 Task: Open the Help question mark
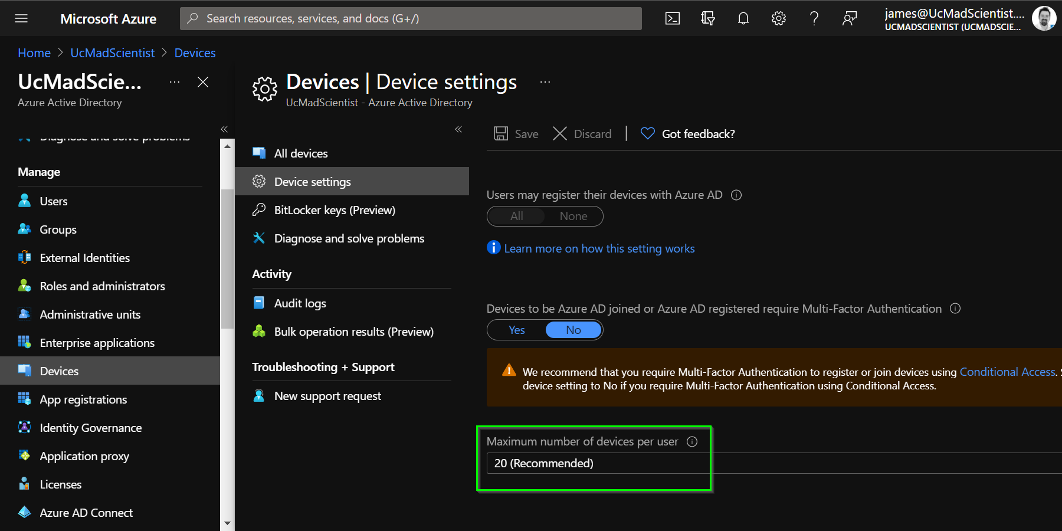[x=814, y=18]
